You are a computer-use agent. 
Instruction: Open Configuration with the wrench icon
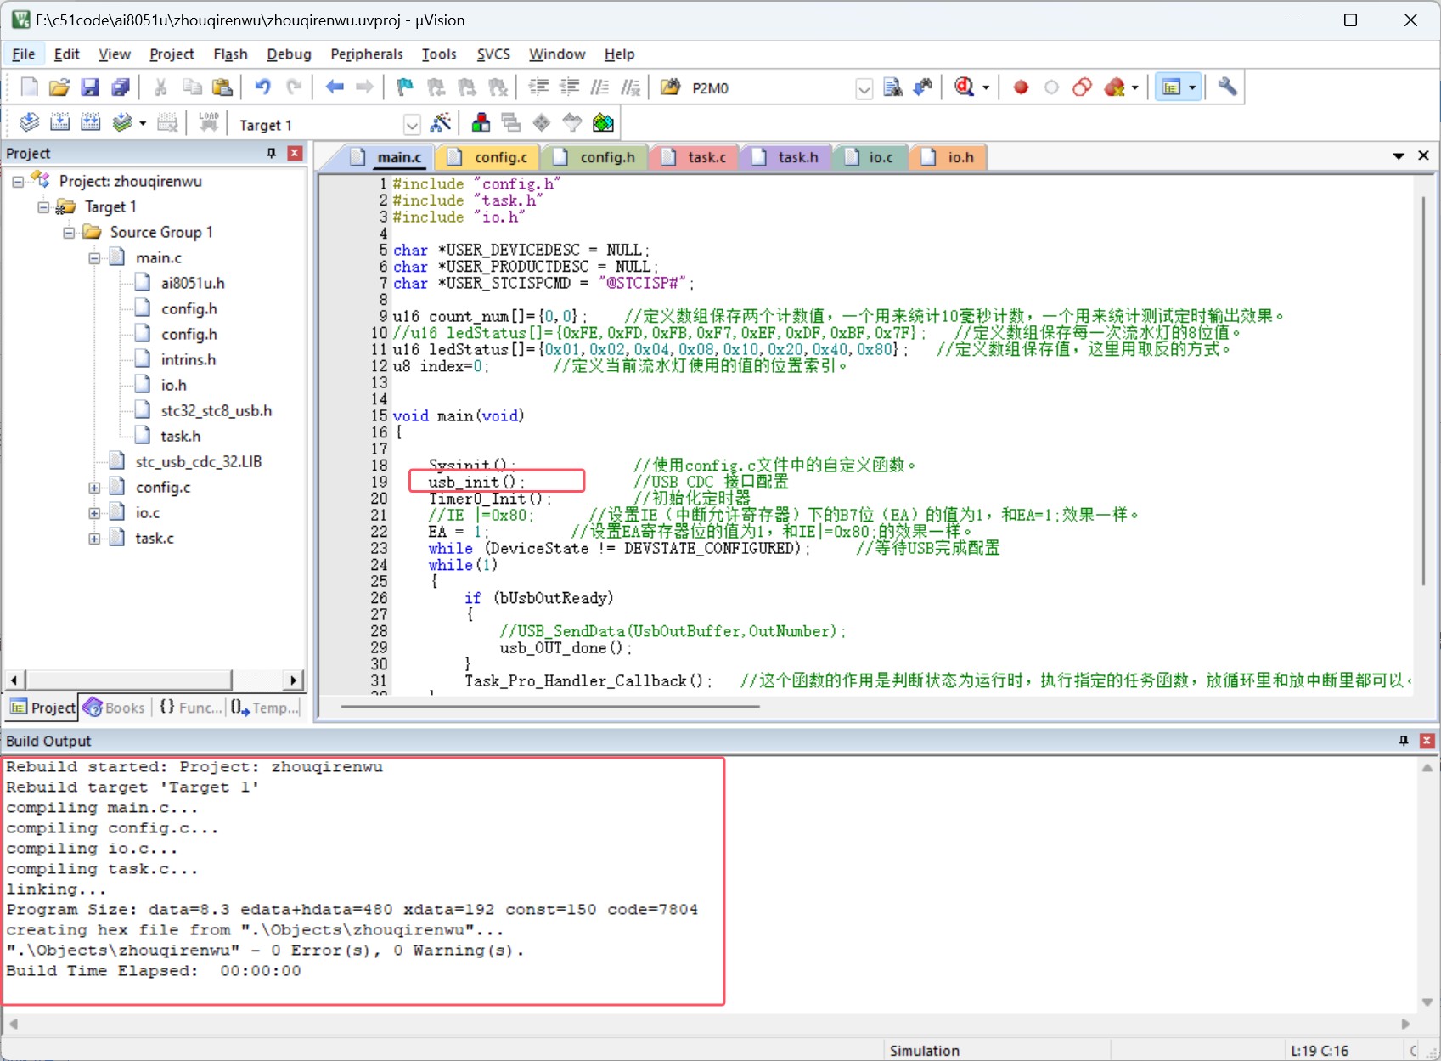1227,87
